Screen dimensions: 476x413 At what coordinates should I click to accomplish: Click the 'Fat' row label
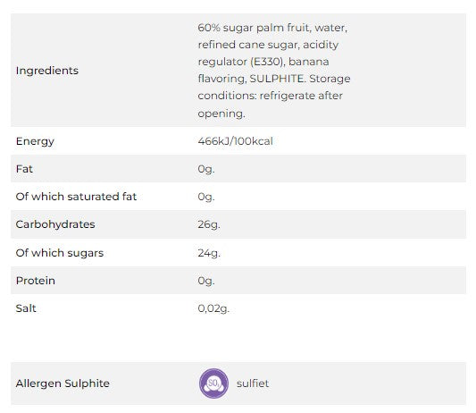pos(24,169)
